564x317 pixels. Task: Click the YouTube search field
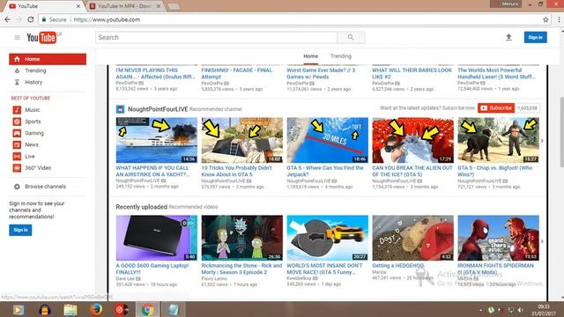(217, 37)
